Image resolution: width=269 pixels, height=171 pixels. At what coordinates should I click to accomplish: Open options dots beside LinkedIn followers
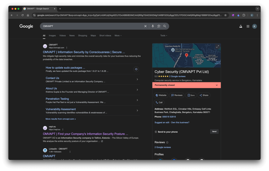70,152
